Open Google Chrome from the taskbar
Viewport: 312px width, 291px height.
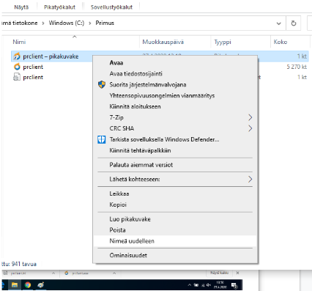point(28,285)
